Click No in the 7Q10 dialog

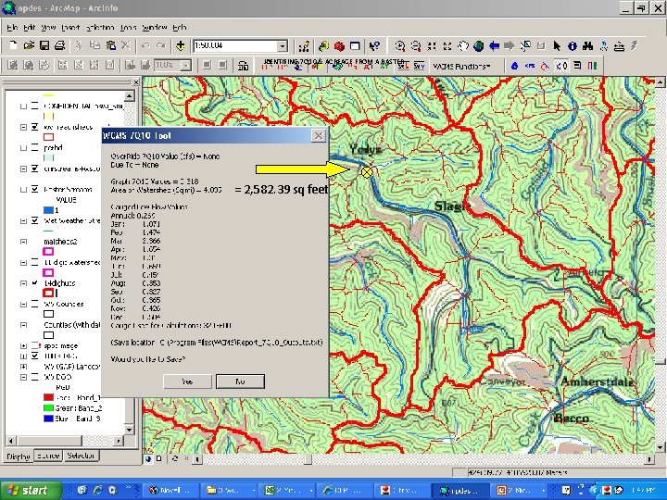[239, 381]
